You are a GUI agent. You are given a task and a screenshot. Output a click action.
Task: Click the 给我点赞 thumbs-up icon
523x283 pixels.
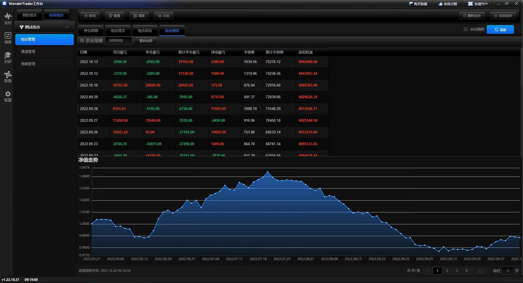click(448, 4)
